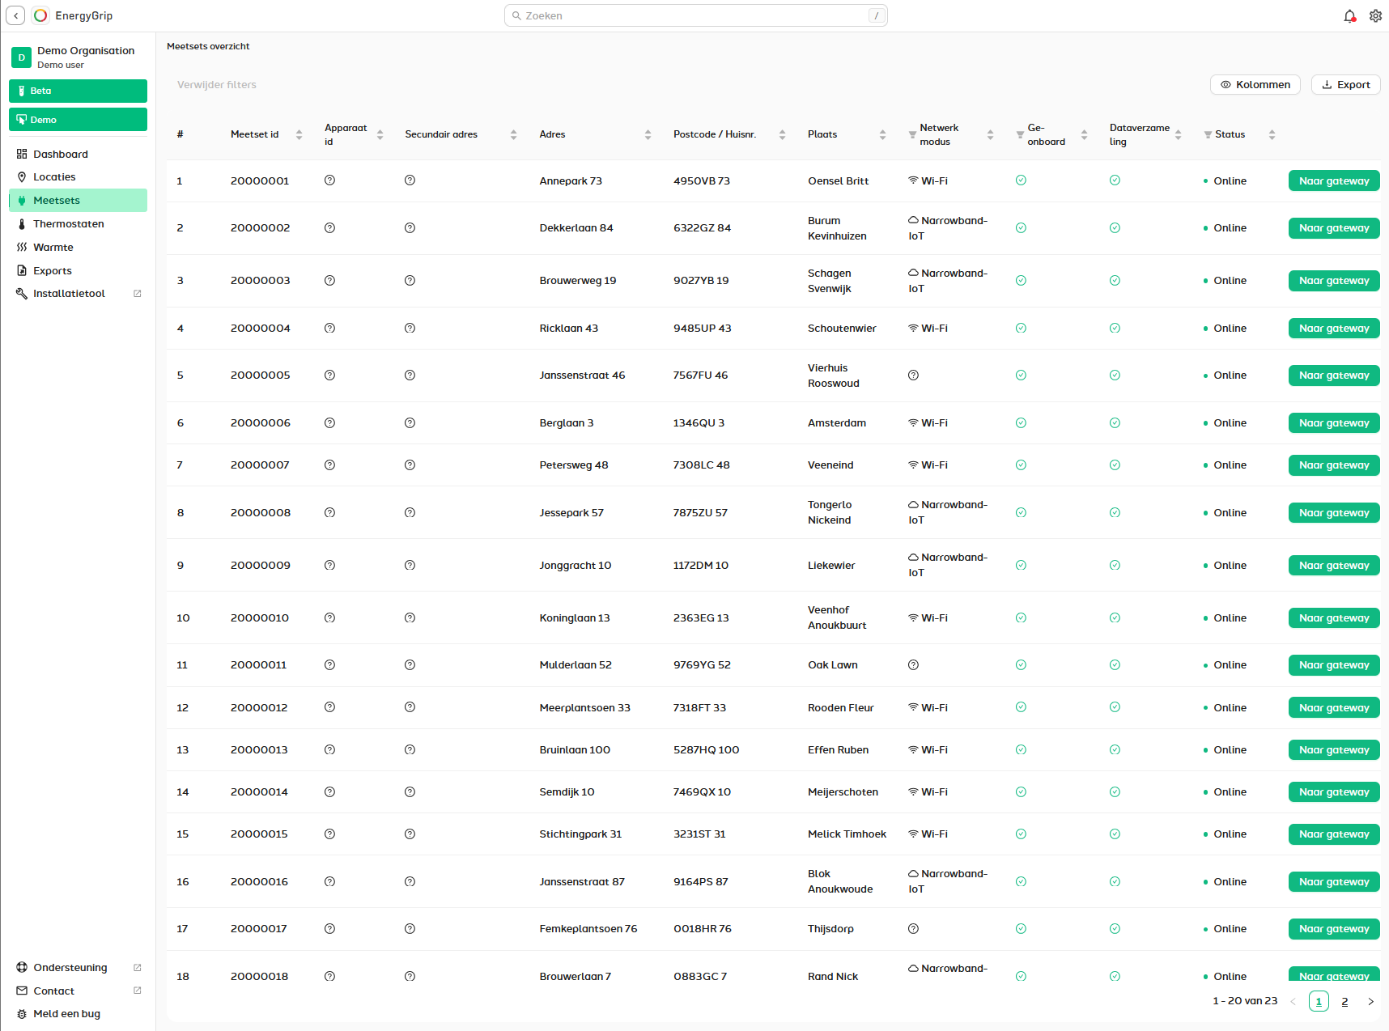
Task: Toggle the Beta environment button
Action: tap(78, 91)
